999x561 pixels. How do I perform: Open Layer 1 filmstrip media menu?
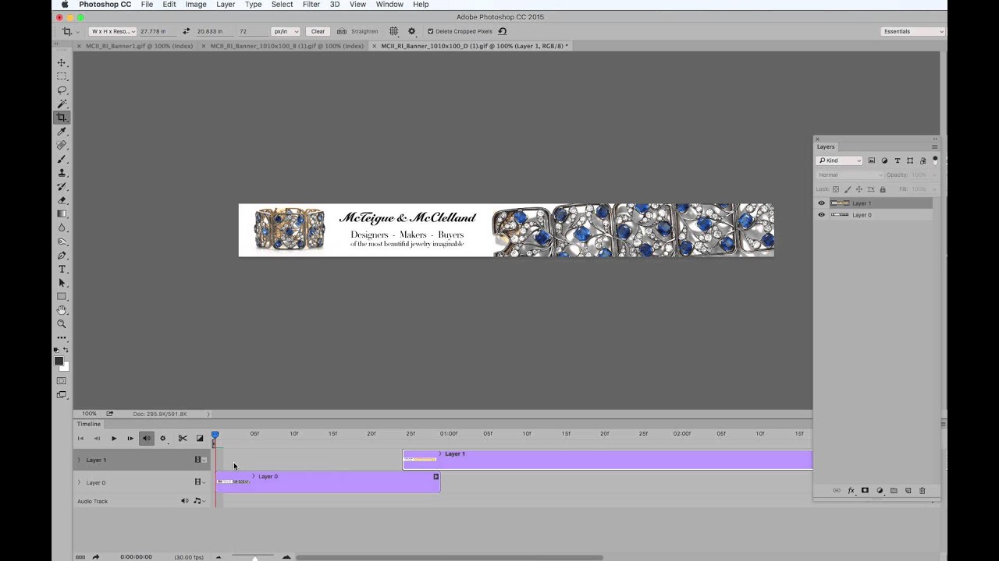point(201,460)
